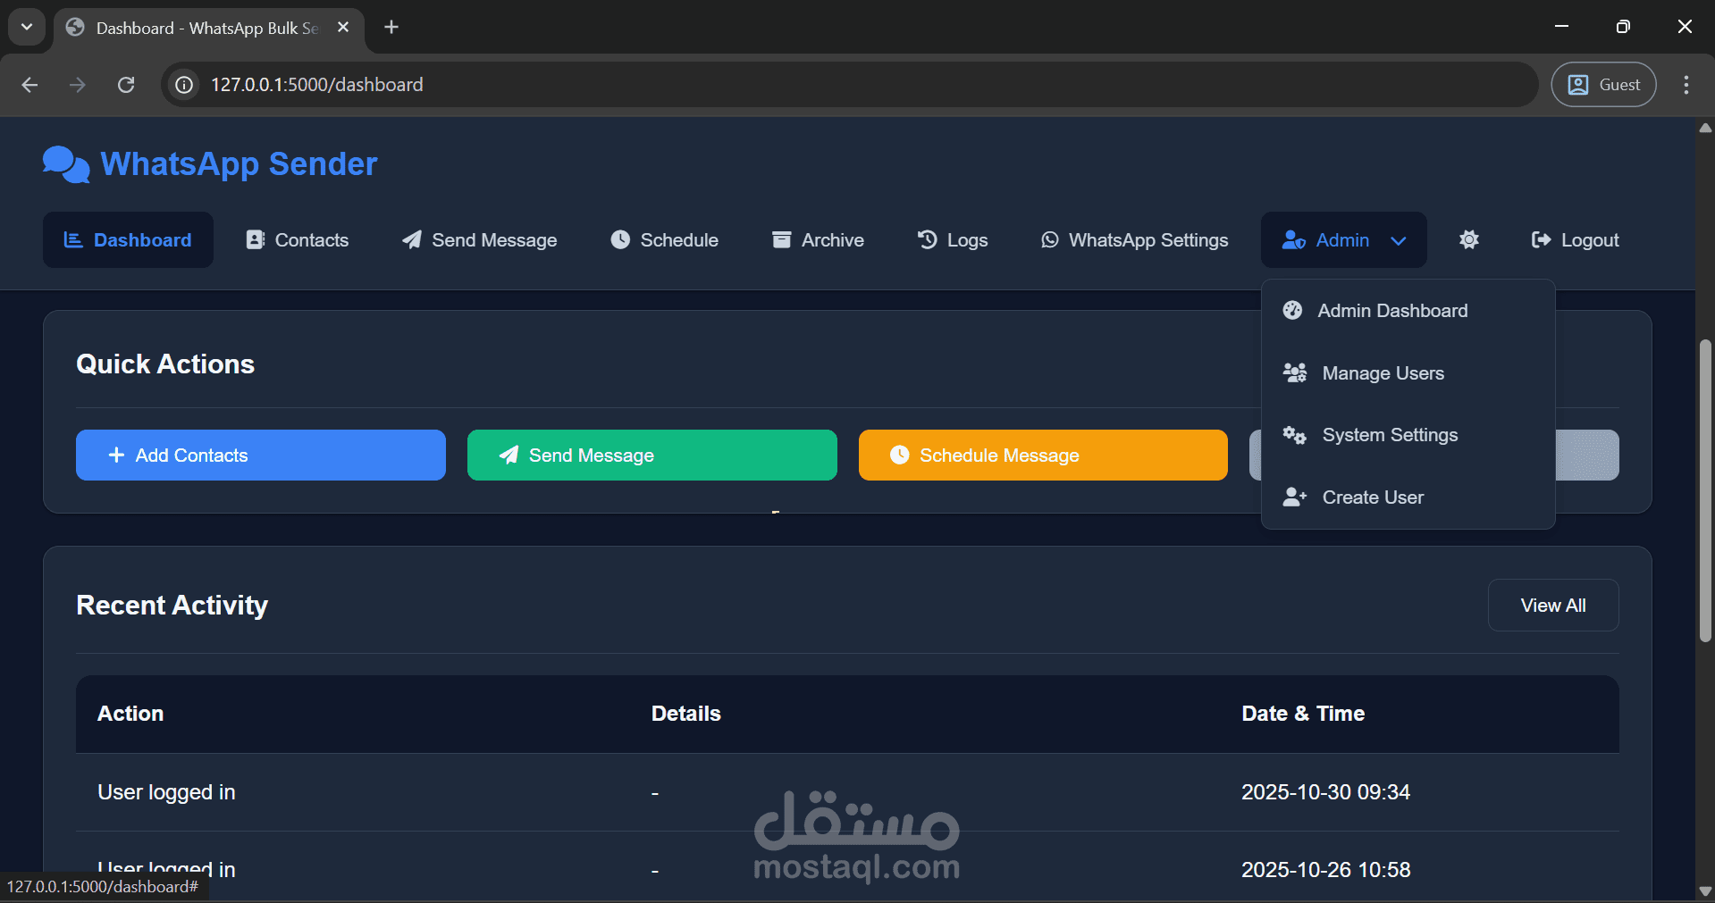Image resolution: width=1715 pixels, height=903 pixels.
Task: Click the browser forward arrow
Action: click(78, 85)
